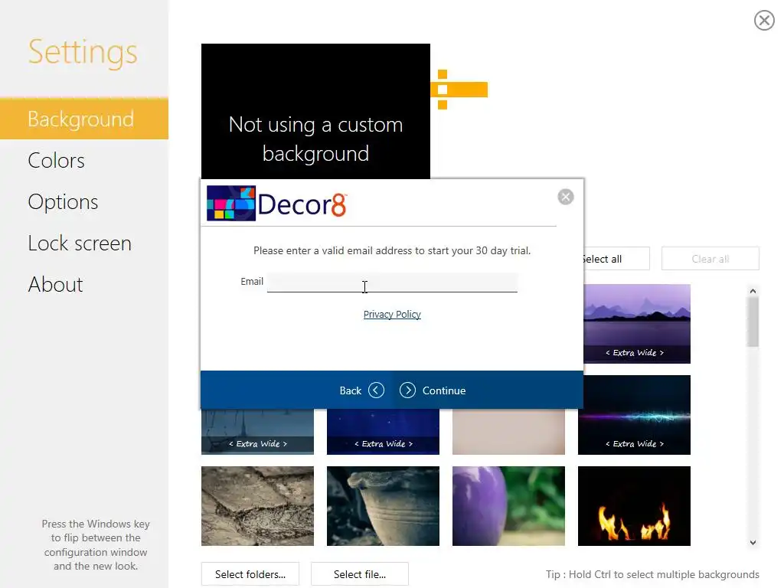Select the blue cracked Extra Wide thumbnail
The image size is (784, 588).
257,432
